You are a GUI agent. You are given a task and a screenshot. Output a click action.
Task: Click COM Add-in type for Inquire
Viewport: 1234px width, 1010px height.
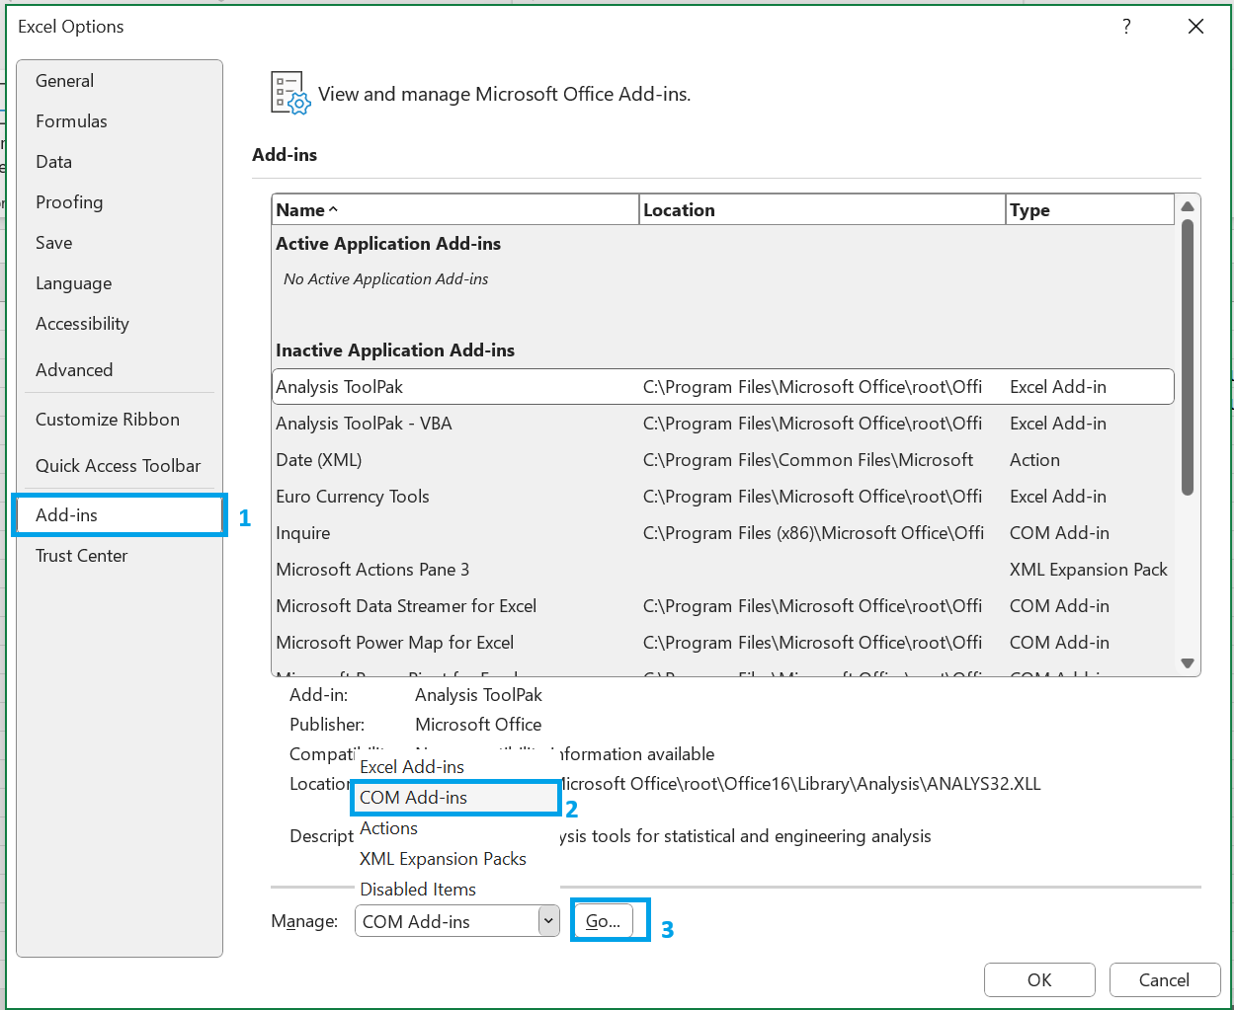click(x=1059, y=533)
